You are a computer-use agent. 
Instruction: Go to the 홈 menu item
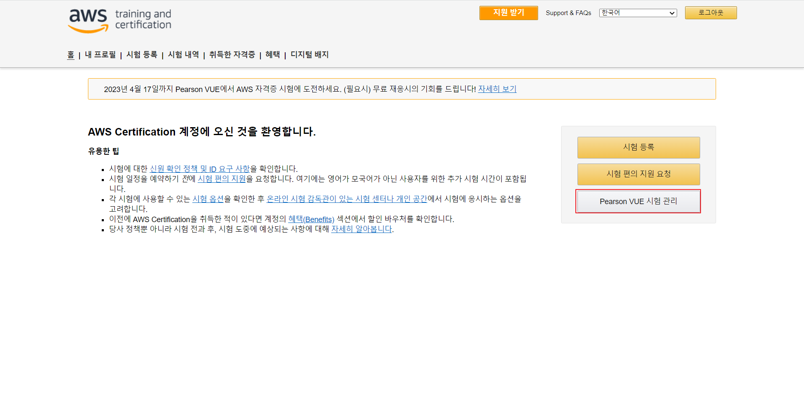pyautogui.click(x=71, y=55)
